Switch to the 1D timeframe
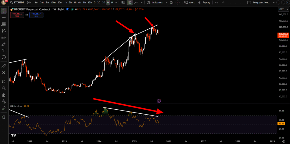290x144 pixels. pyautogui.click(x=95, y=3)
